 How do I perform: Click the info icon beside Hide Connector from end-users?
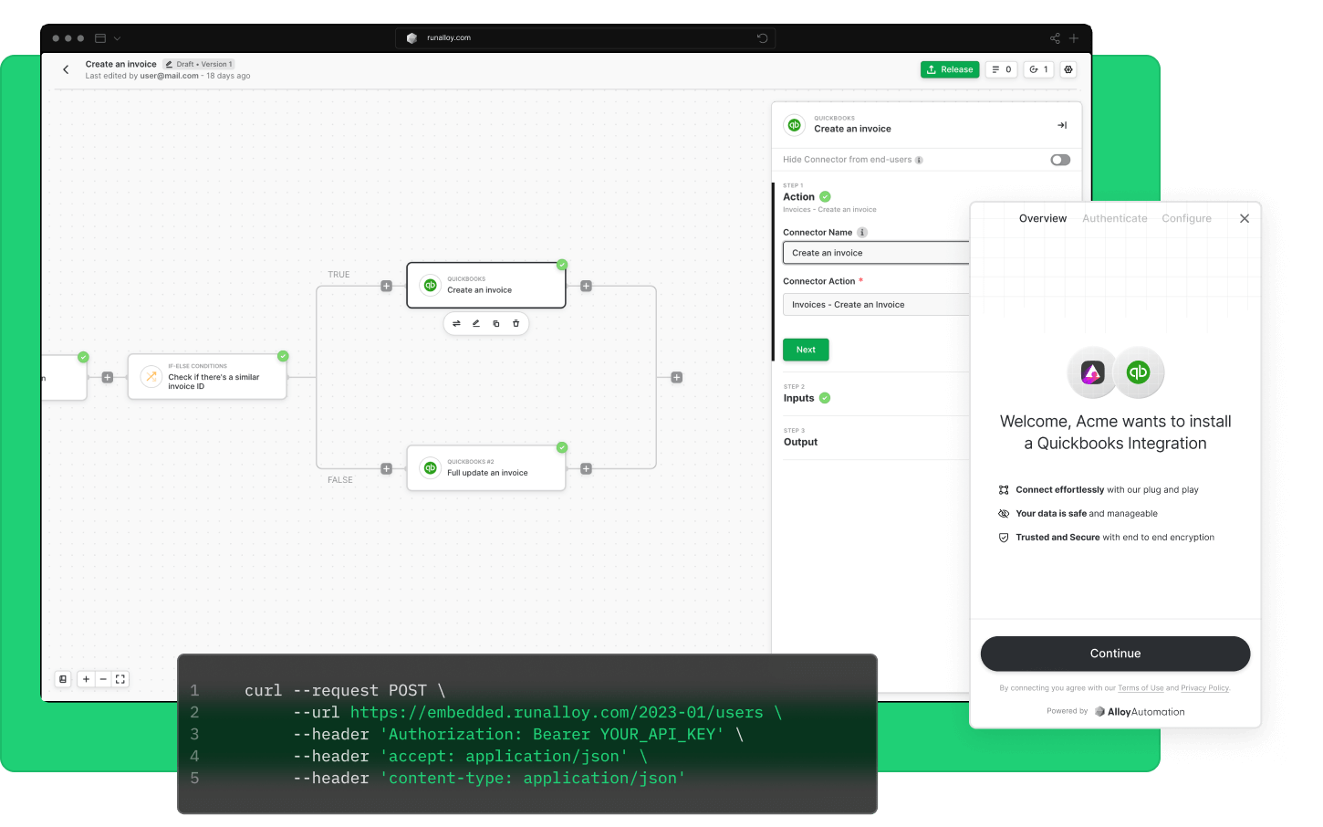click(919, 160)
